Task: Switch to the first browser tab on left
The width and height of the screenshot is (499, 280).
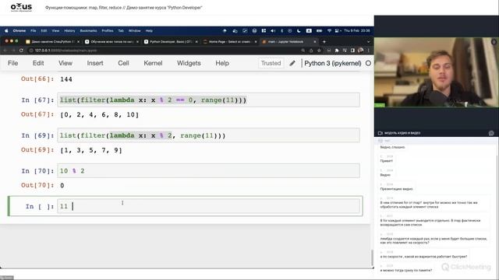Action: coord(52,41)
